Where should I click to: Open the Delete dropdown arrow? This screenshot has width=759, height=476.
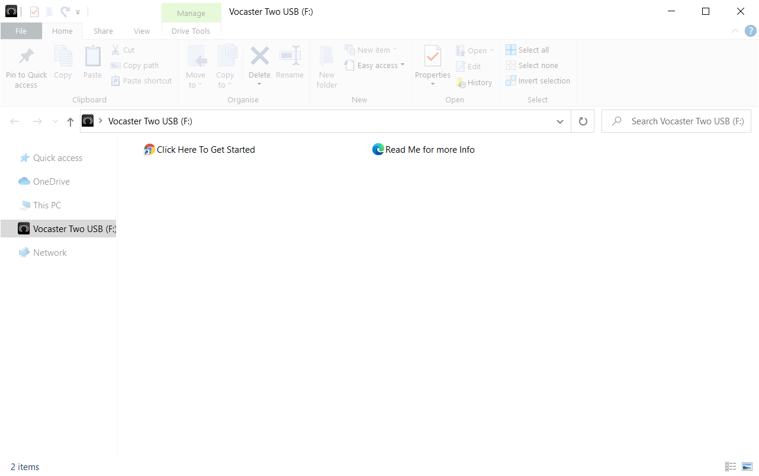point(259,85)
